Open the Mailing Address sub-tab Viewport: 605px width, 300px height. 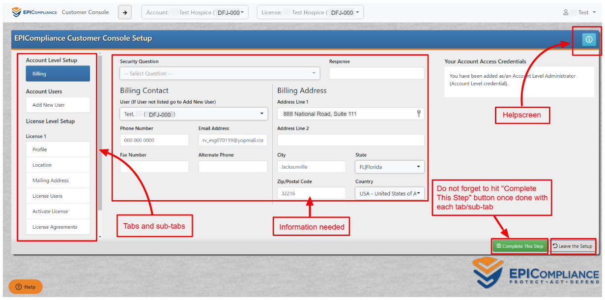coord(58,180)
